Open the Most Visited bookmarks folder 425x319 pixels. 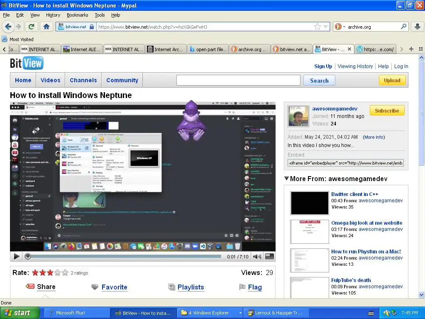(17, 39)
